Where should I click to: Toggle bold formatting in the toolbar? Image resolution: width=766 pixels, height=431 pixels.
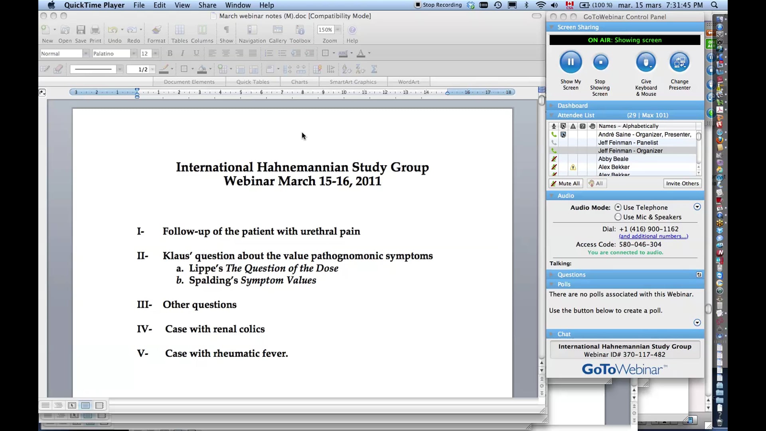tap(169, 53)
